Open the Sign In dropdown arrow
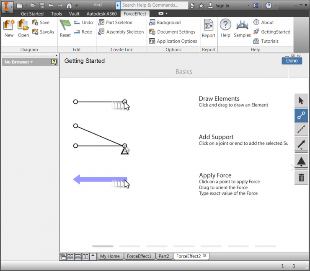This screenshot has height=271, width=310. pyautogui.click(x=248, y=5)
